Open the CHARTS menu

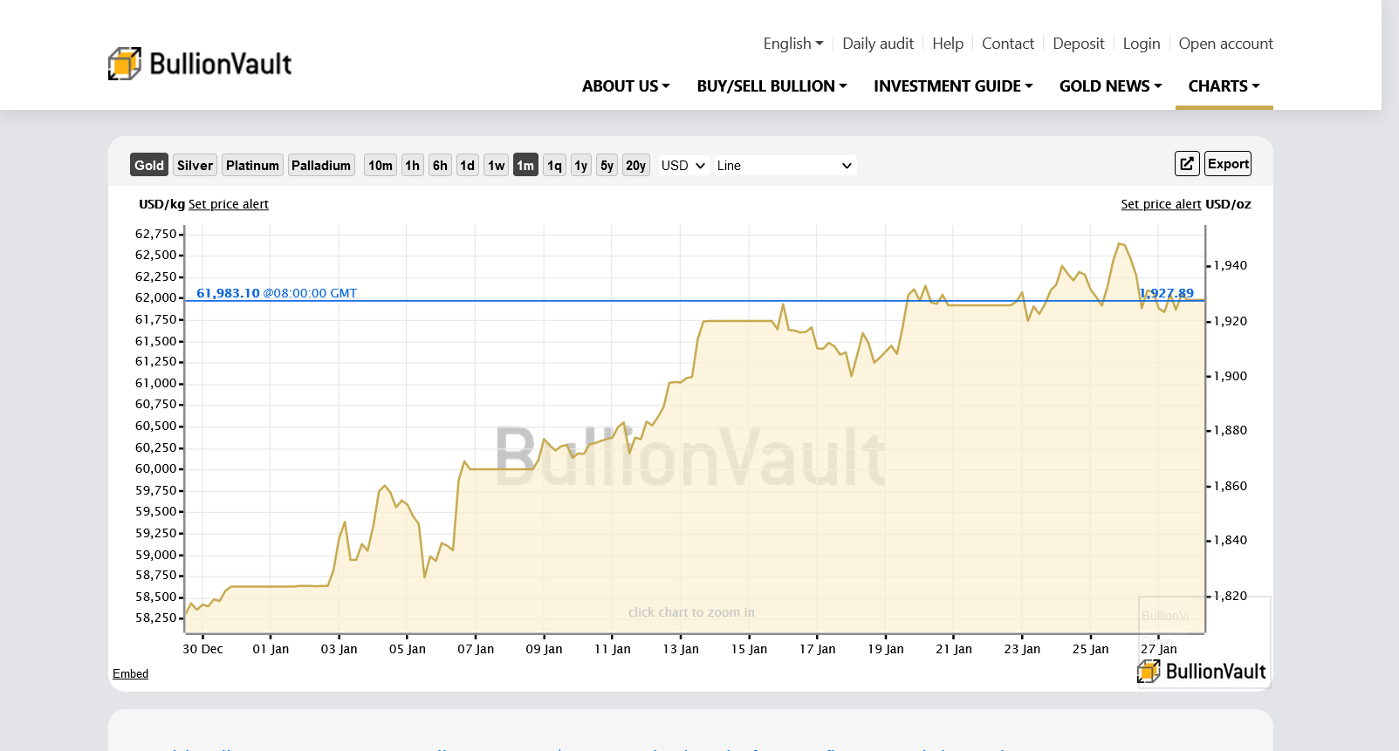point(1224,86)
